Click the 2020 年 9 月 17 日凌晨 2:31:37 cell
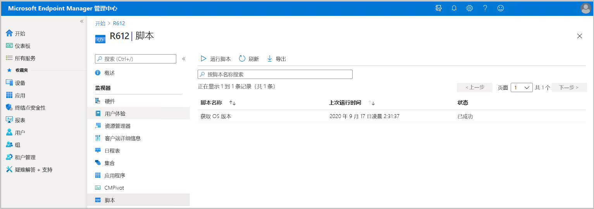The height and width of the screenshot is (209, 594). (x=364, y=116)
